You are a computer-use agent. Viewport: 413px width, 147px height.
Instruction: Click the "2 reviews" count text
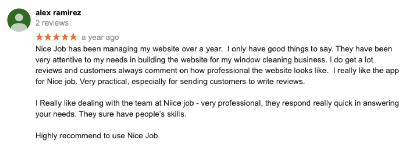click(x=52, y=23)
